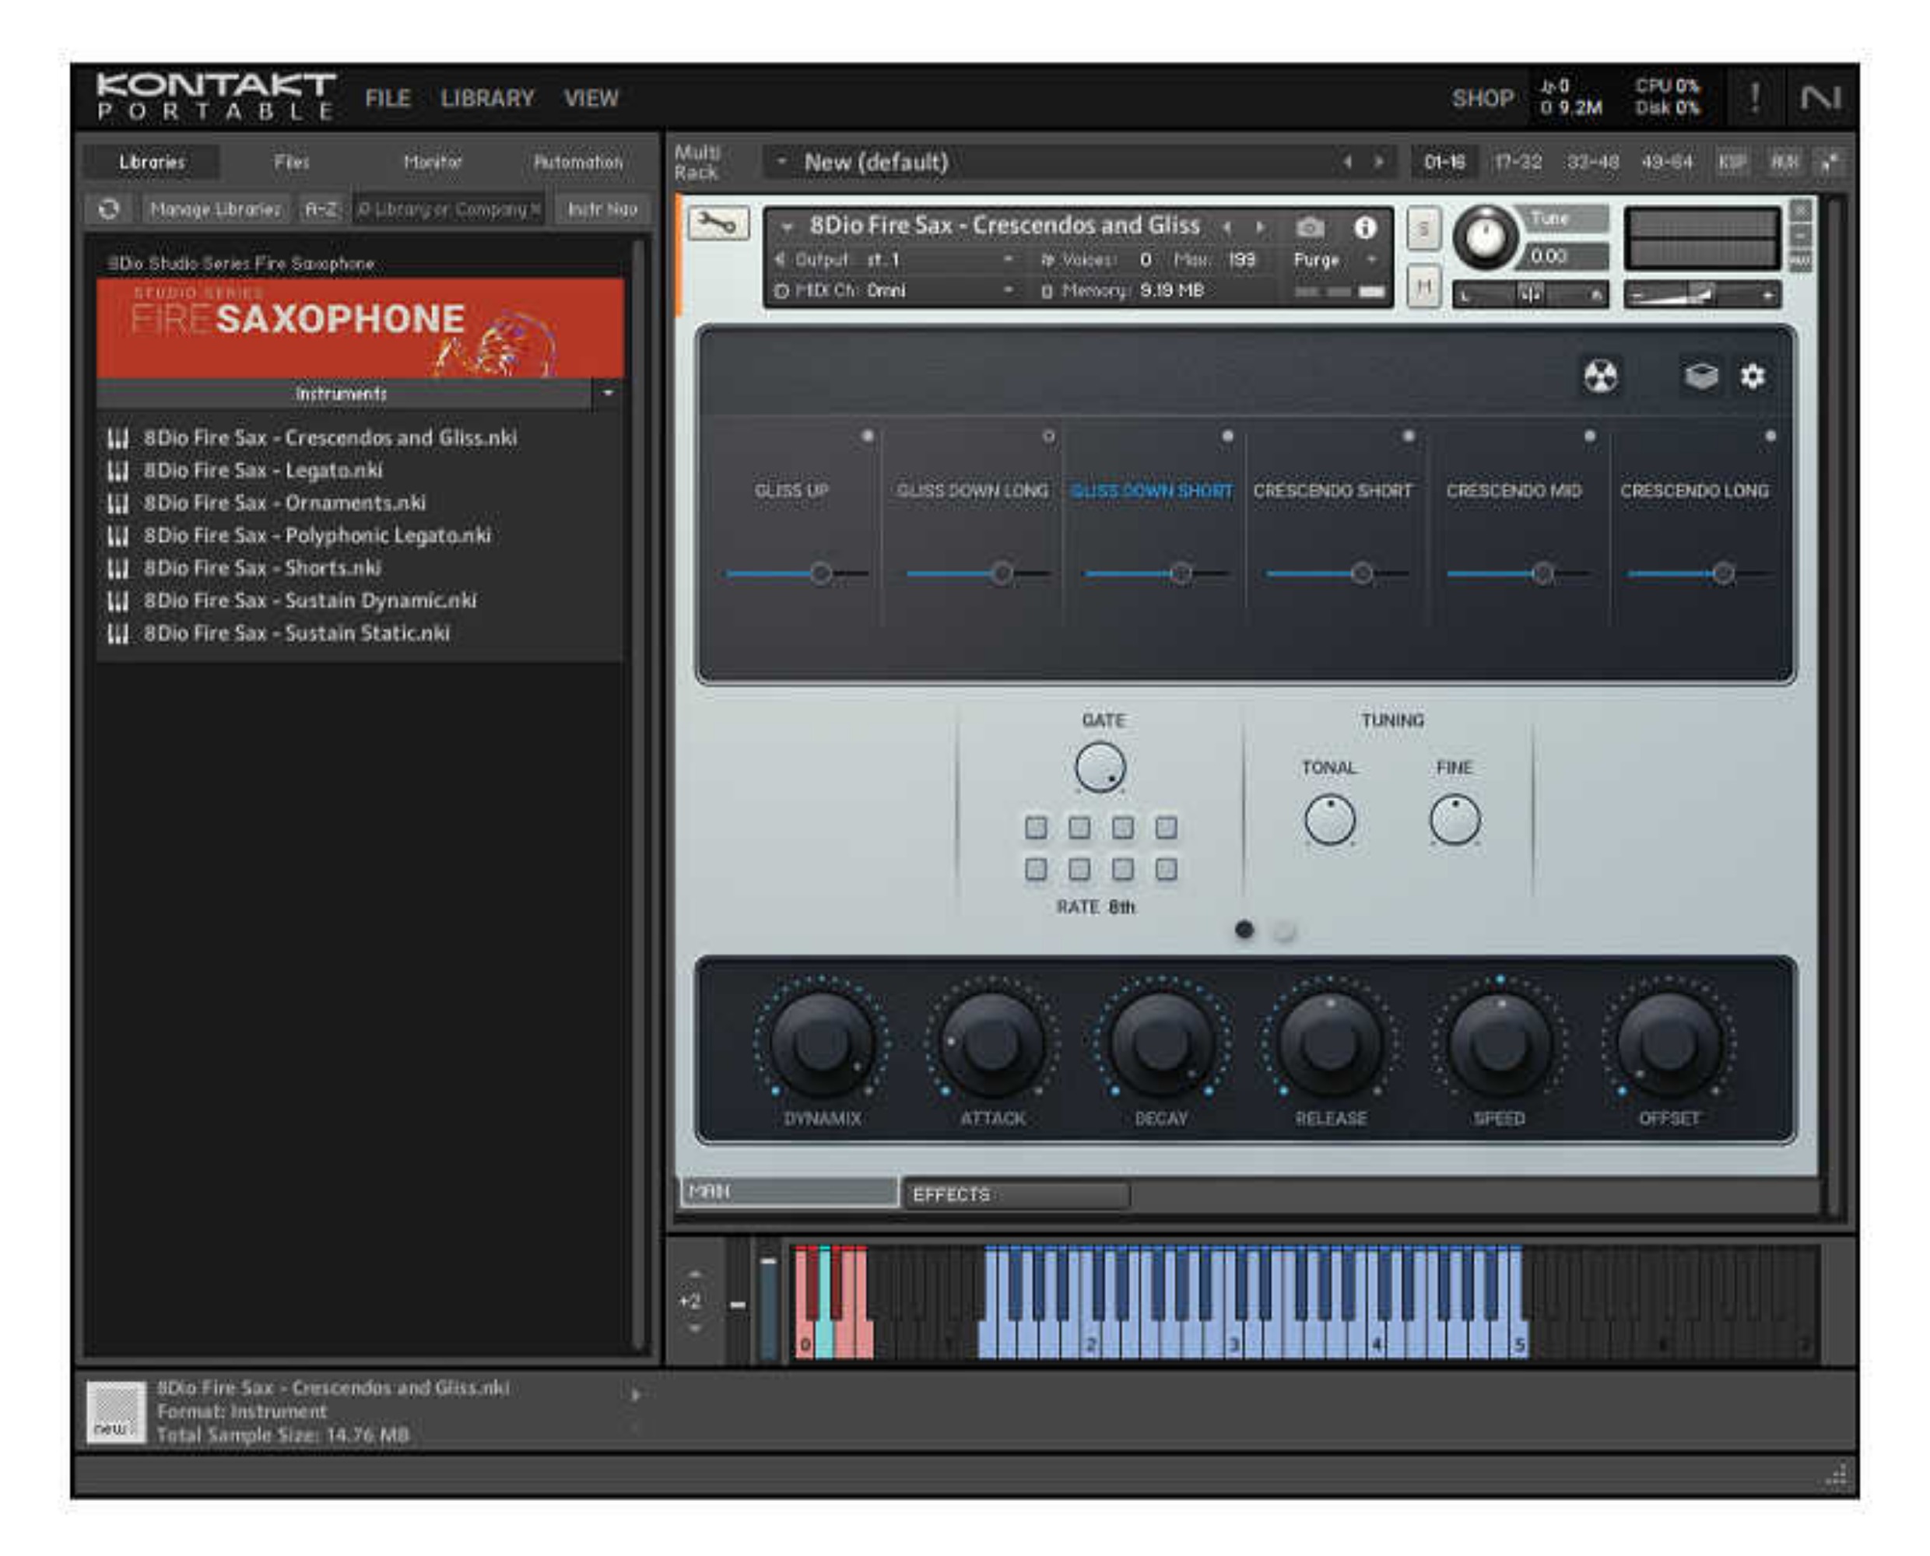The image size is (1930, 1556).
Task: Load next instrument arrow
Action: [1261, 228]
